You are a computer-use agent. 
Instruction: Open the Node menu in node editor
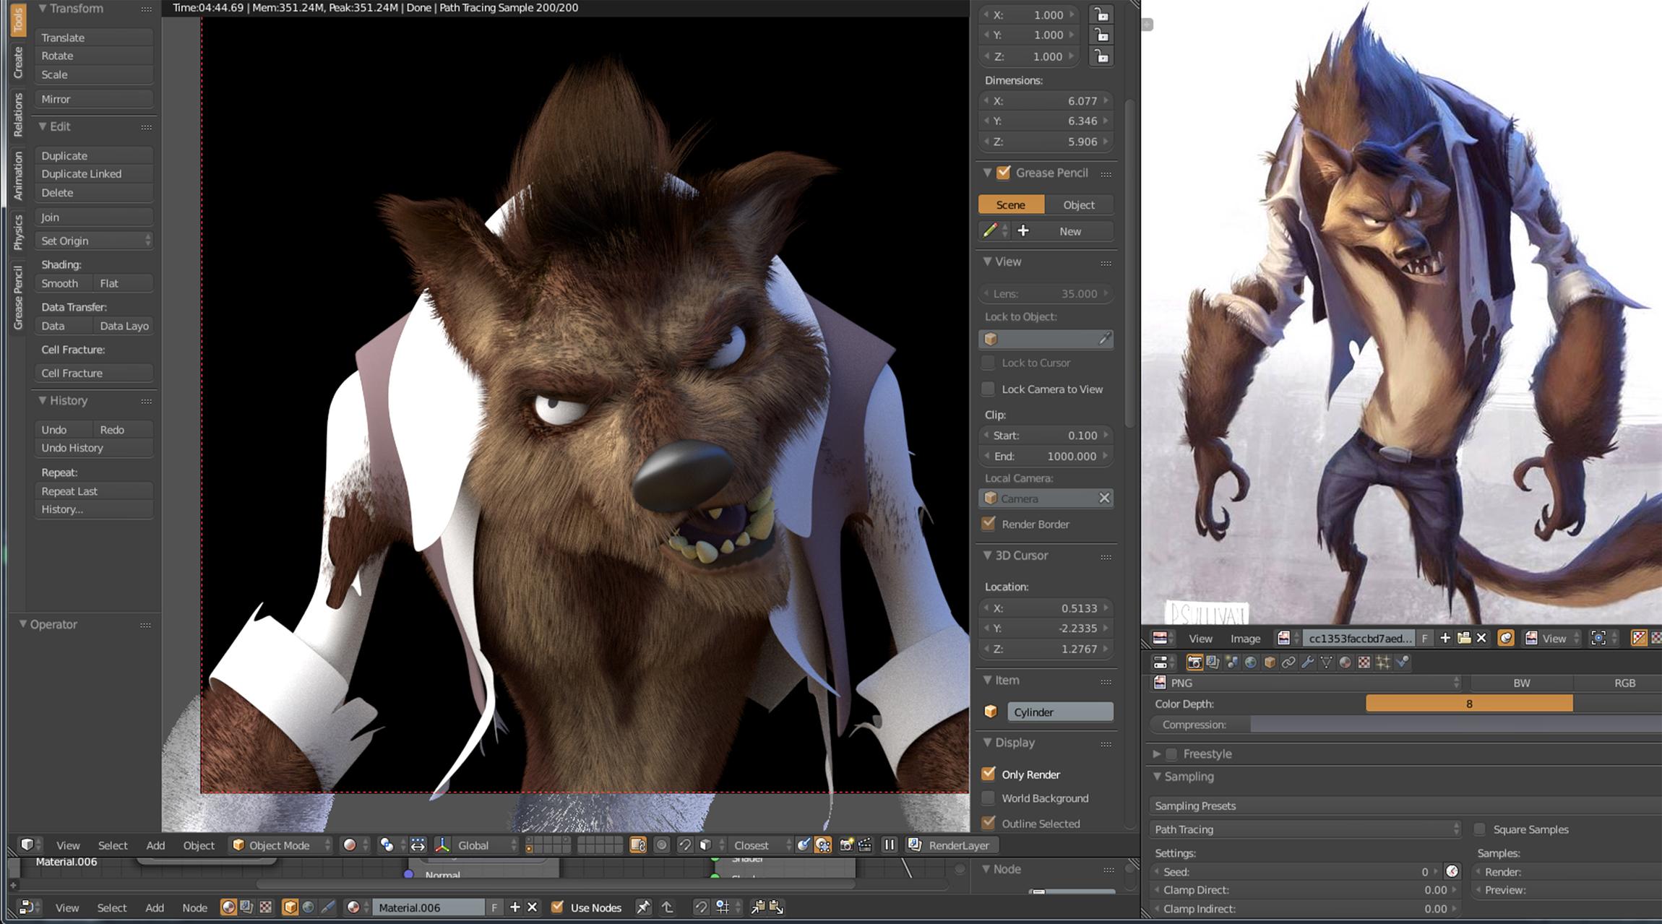(194, 907)
